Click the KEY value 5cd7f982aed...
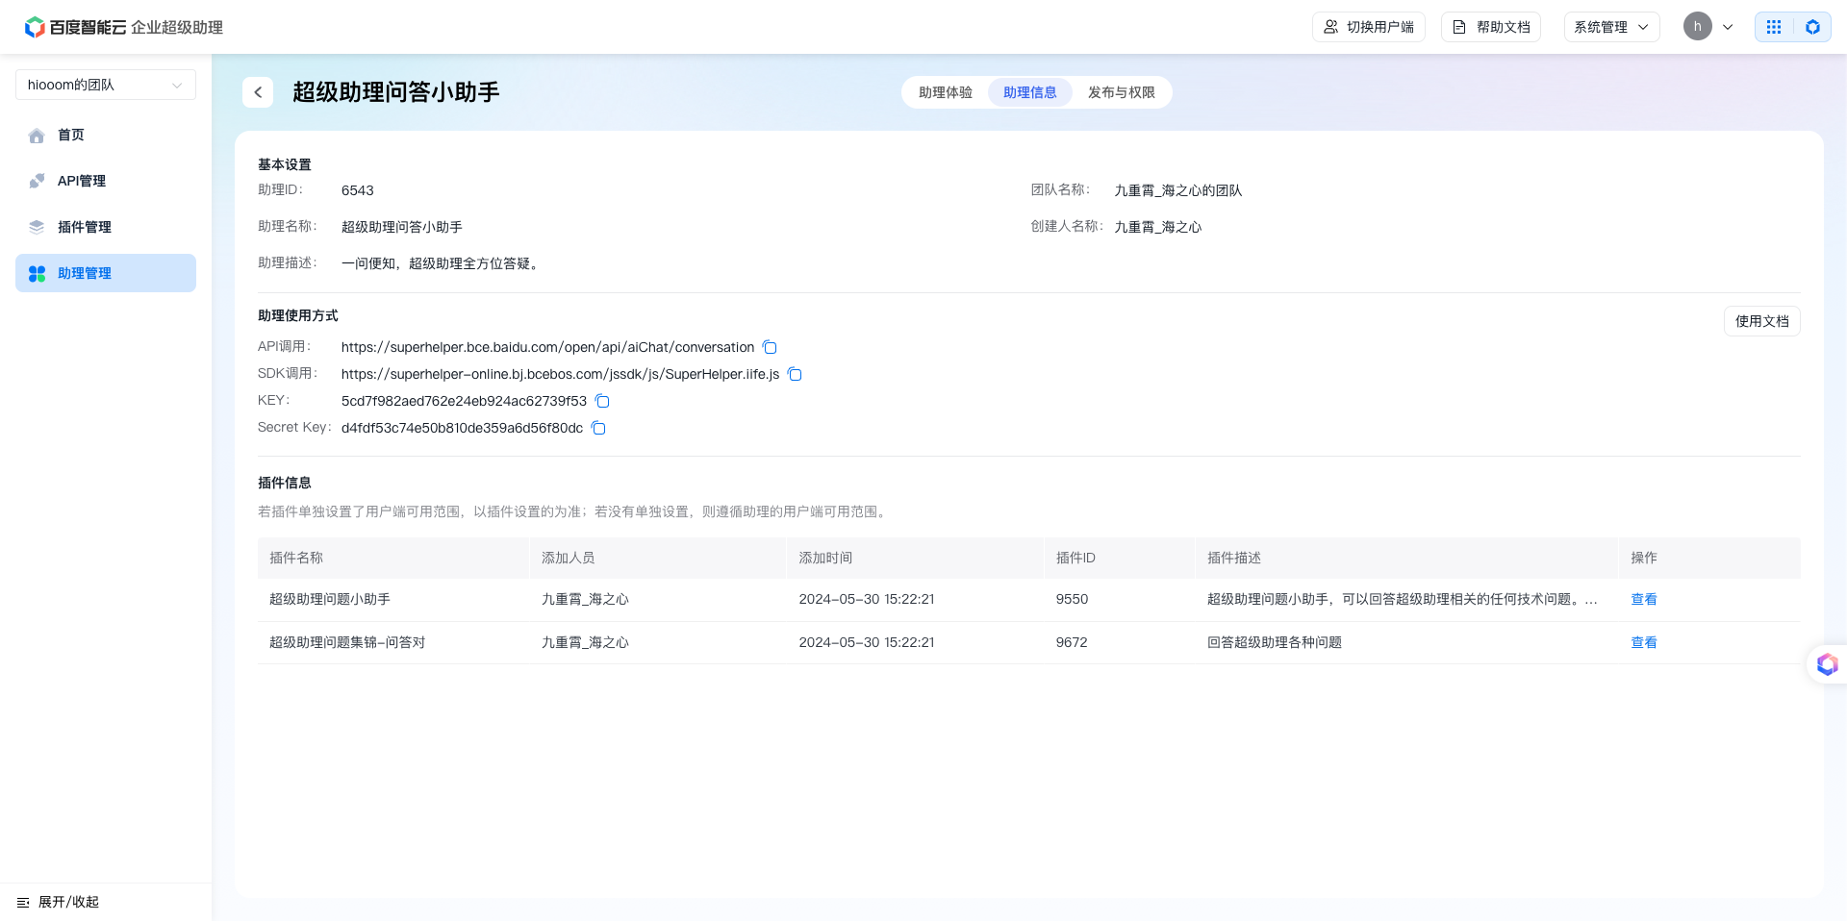This screenshot has height=921, width=1847. tap(464, 401)
